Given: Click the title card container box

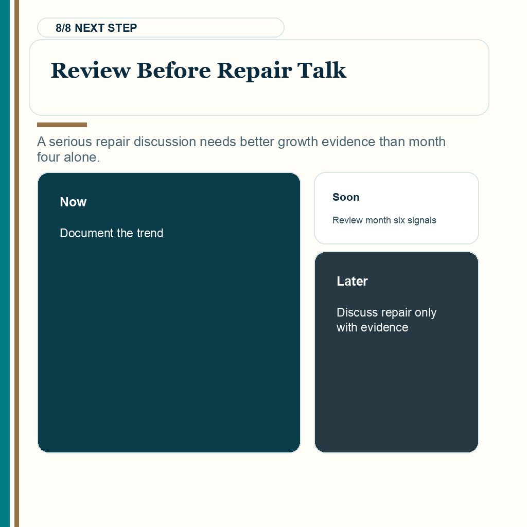Looking at the screenshot, I should [259, 77].
